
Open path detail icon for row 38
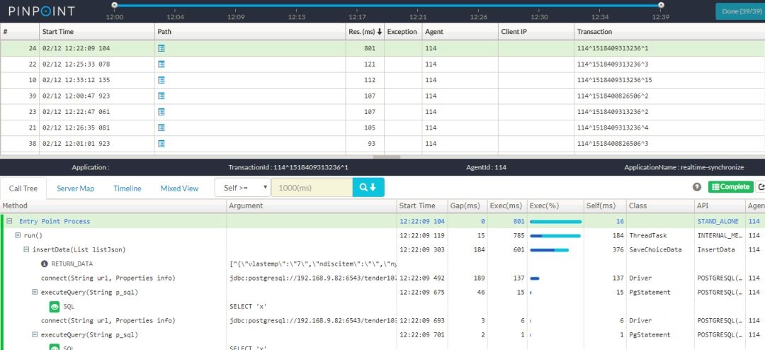[161, 144]
